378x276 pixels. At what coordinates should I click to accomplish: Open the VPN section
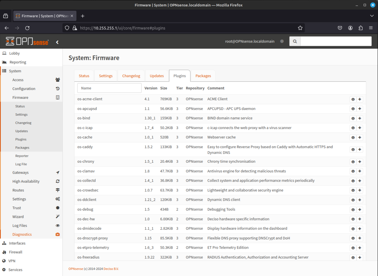tap(31, 261)
